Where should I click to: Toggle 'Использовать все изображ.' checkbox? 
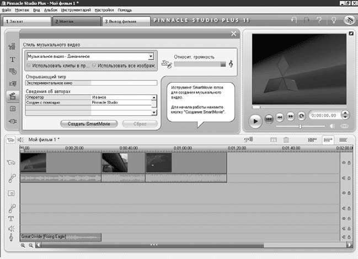94,66
